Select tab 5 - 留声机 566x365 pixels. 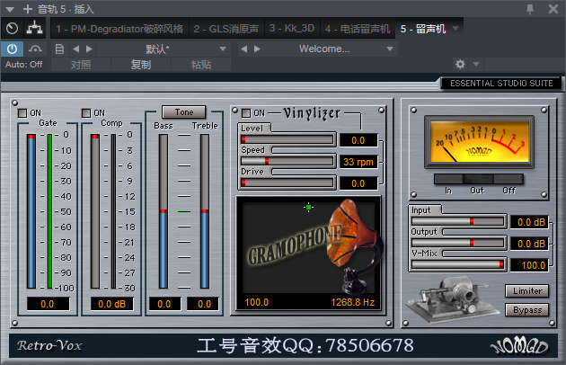pyautogui.click(x=423, y=29)
